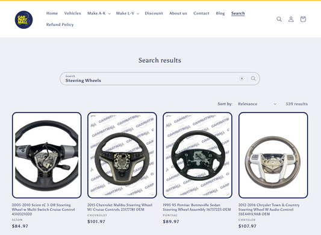Image resolution: width=321 pixels, height=235 pixels.
Task: Click the PONTIAC vendor label
Action: pos(170,215)
